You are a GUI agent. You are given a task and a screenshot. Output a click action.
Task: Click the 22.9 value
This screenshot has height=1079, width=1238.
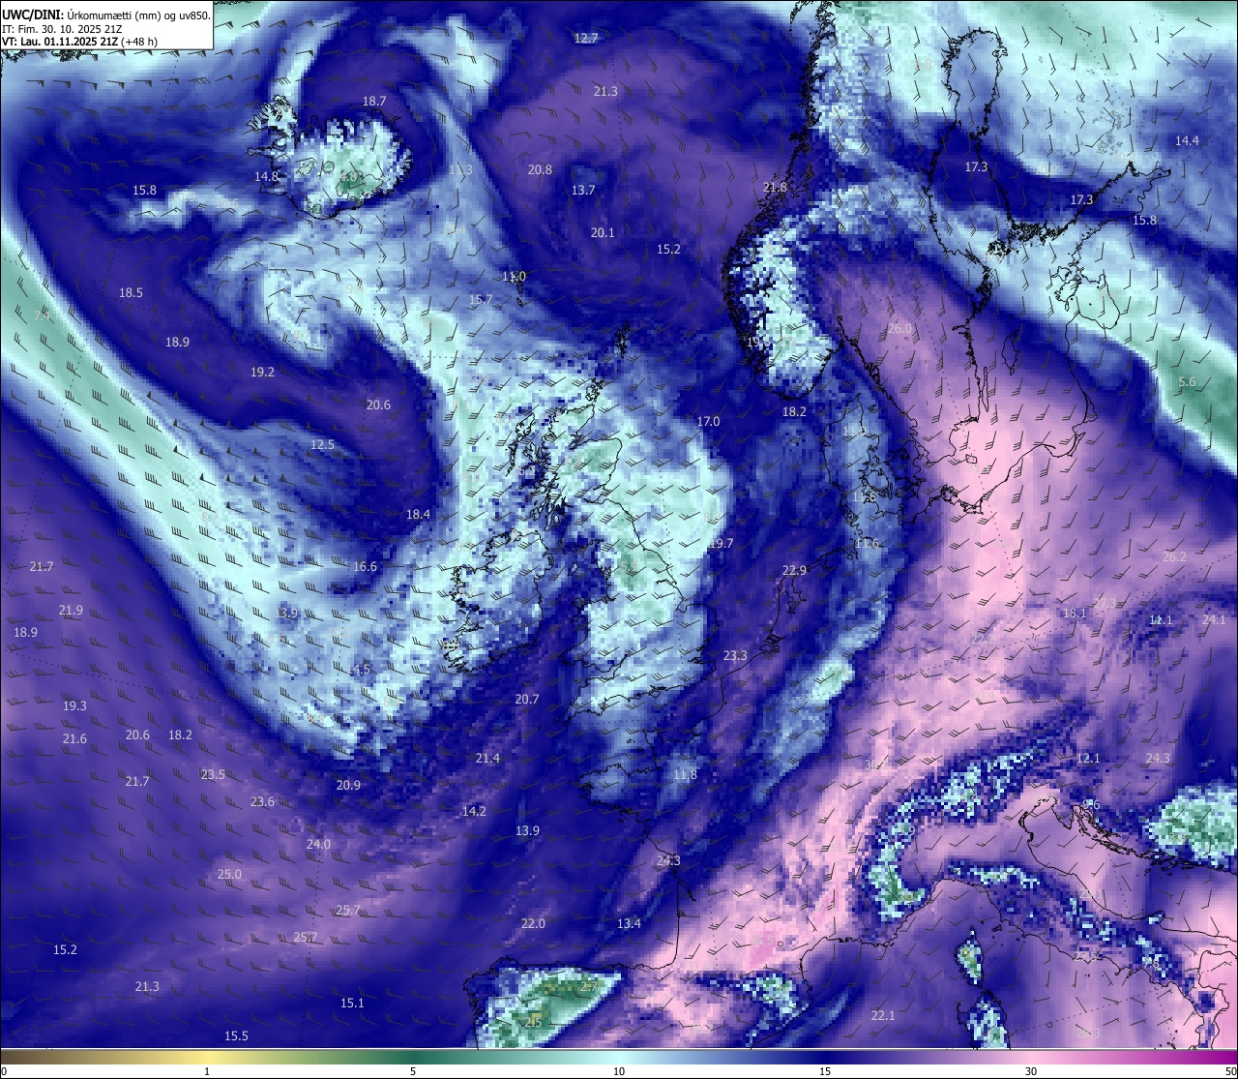(x=794, y=570)
